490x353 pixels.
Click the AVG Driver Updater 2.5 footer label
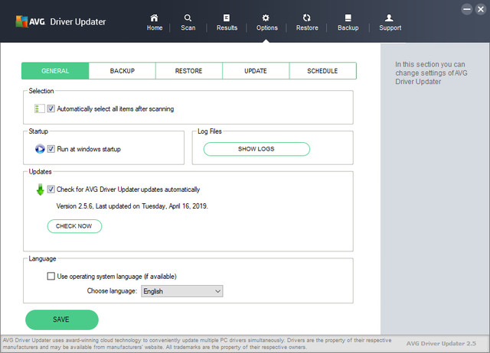pos(441,343)
